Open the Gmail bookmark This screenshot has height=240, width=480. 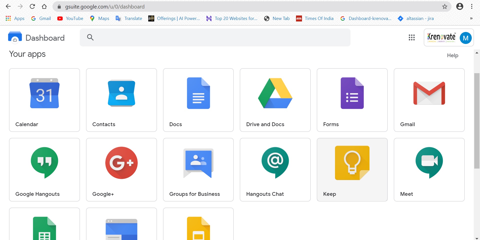point(41,18)
